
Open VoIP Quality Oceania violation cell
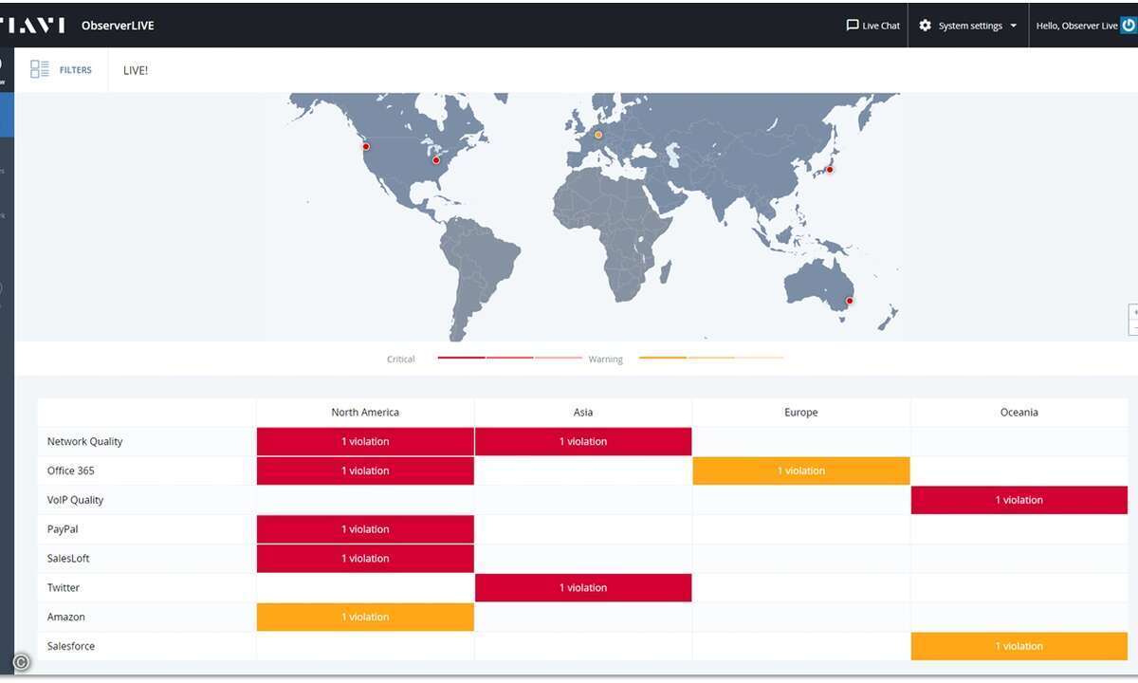coord(1019,500)
